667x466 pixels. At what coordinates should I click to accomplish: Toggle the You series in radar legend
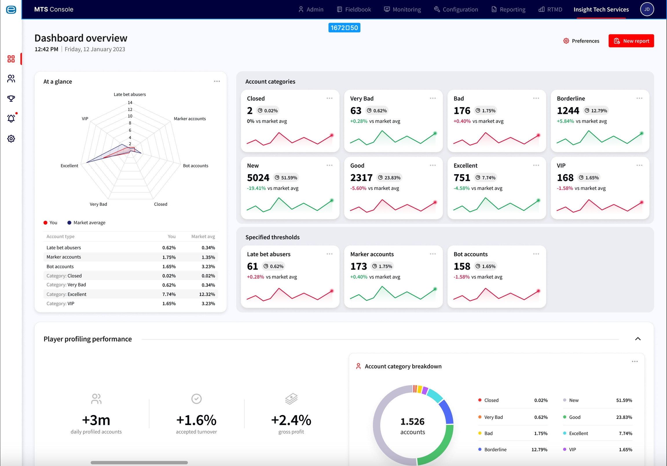(50, 223)
